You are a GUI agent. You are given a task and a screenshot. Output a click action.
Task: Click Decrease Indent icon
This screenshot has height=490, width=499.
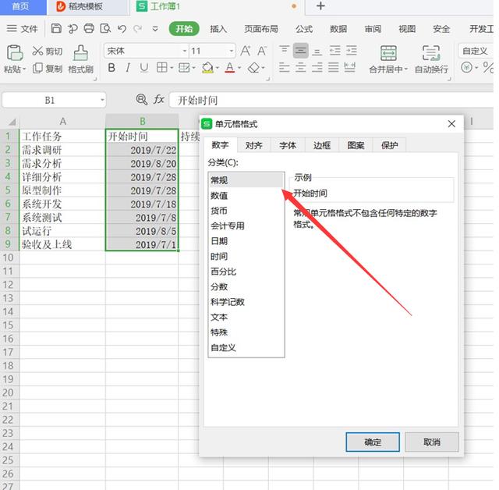point(334,50)
